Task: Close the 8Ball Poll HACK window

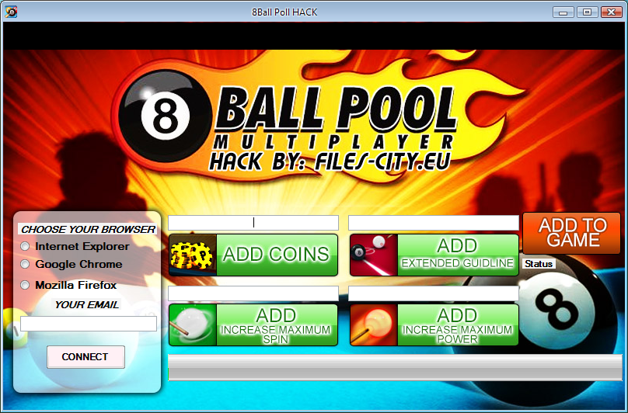Action: (611, 12)
